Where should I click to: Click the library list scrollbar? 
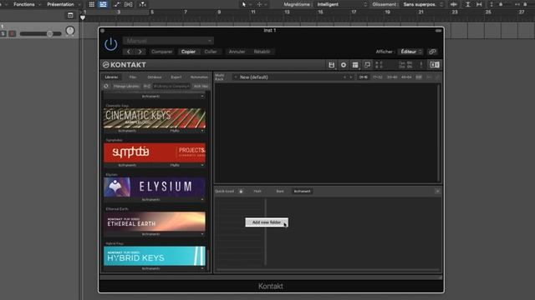pos(208,260)
